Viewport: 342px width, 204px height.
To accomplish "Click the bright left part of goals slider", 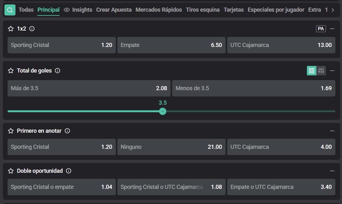I will click(x=83, y=111).
